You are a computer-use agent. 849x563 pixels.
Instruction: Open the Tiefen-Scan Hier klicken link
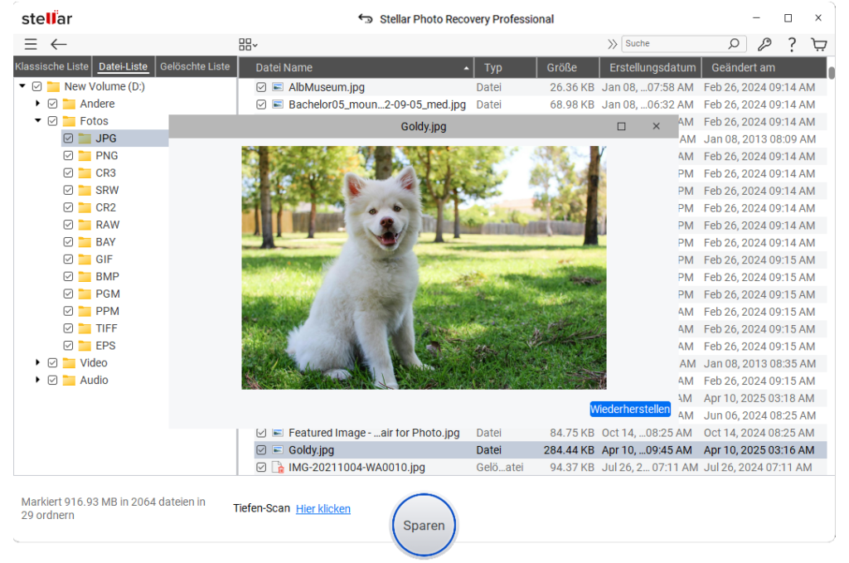pos(323,508)
